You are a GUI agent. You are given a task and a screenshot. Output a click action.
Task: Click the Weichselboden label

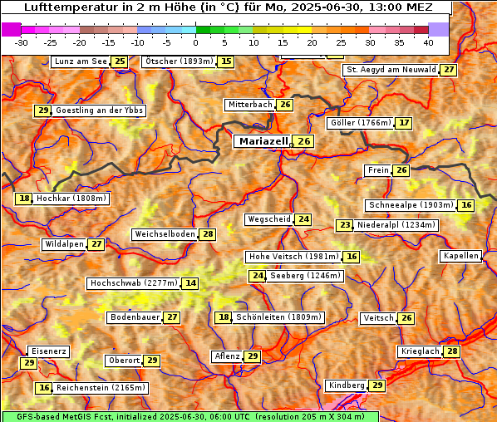pyautogui.click(x=165, y=234)
